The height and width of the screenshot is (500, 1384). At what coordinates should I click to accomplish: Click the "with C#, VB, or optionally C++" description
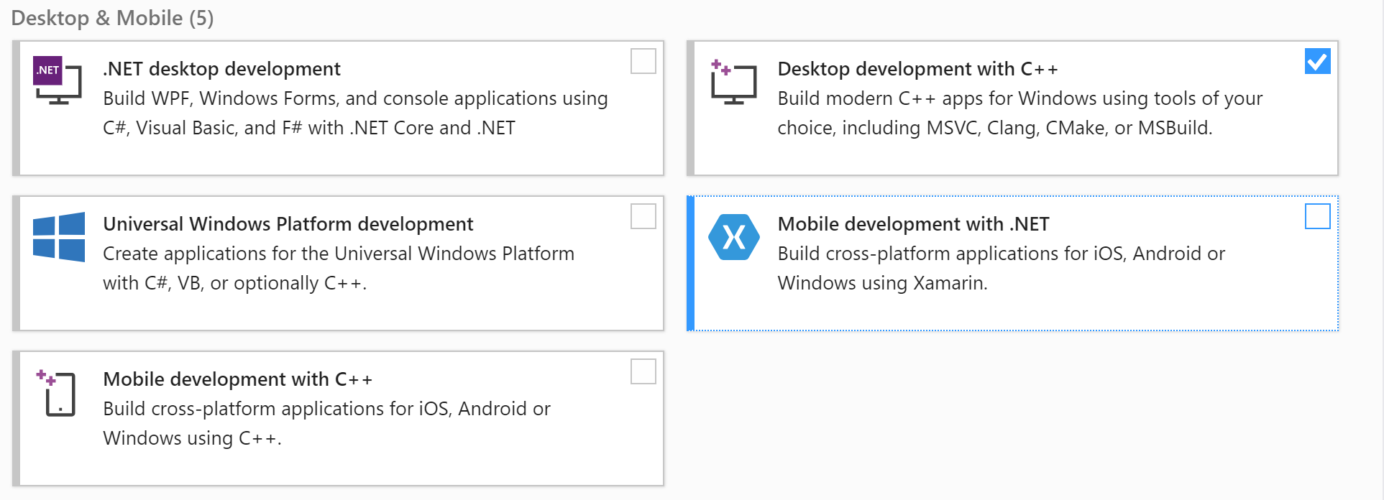point(234,283)
